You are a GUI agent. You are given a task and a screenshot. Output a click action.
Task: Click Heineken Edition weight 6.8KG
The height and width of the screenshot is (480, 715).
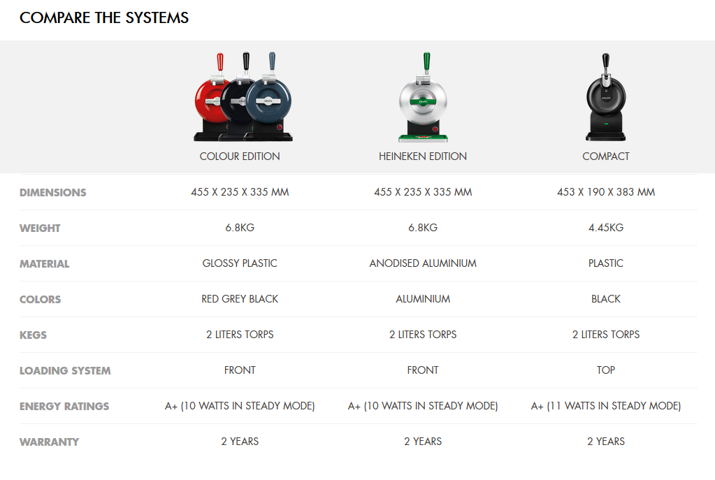point(423,228)
